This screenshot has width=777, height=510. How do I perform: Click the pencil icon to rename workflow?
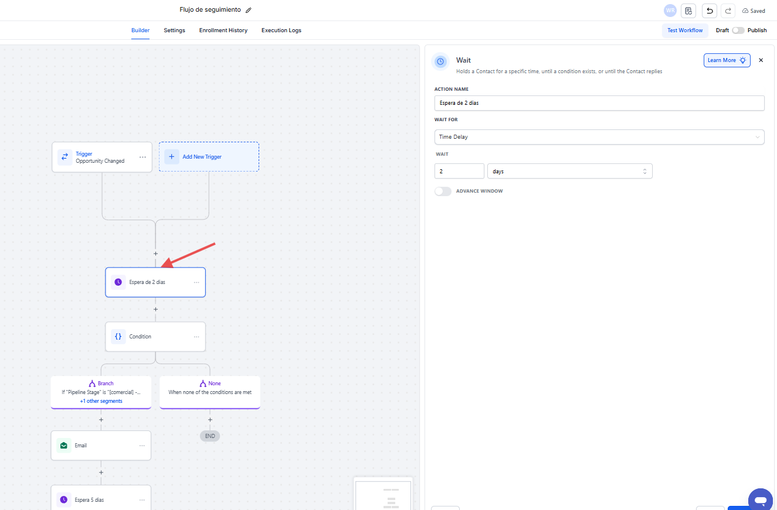pyautogui.click(x=249, y=10)
